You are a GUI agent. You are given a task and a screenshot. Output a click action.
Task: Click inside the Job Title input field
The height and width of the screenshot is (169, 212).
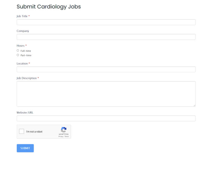pos(106,22)
